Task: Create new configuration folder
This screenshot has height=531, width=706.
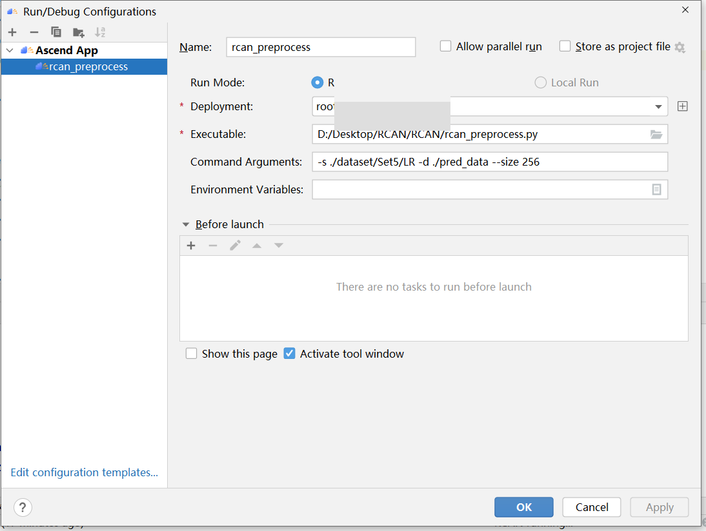Action: [x=78, y=32]
